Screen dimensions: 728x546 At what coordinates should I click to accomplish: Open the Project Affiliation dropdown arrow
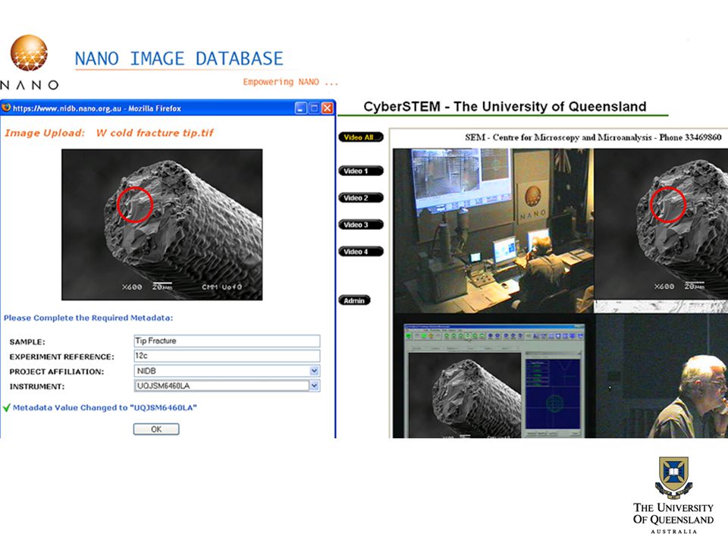pyautogui.click(x=314, y=371)
